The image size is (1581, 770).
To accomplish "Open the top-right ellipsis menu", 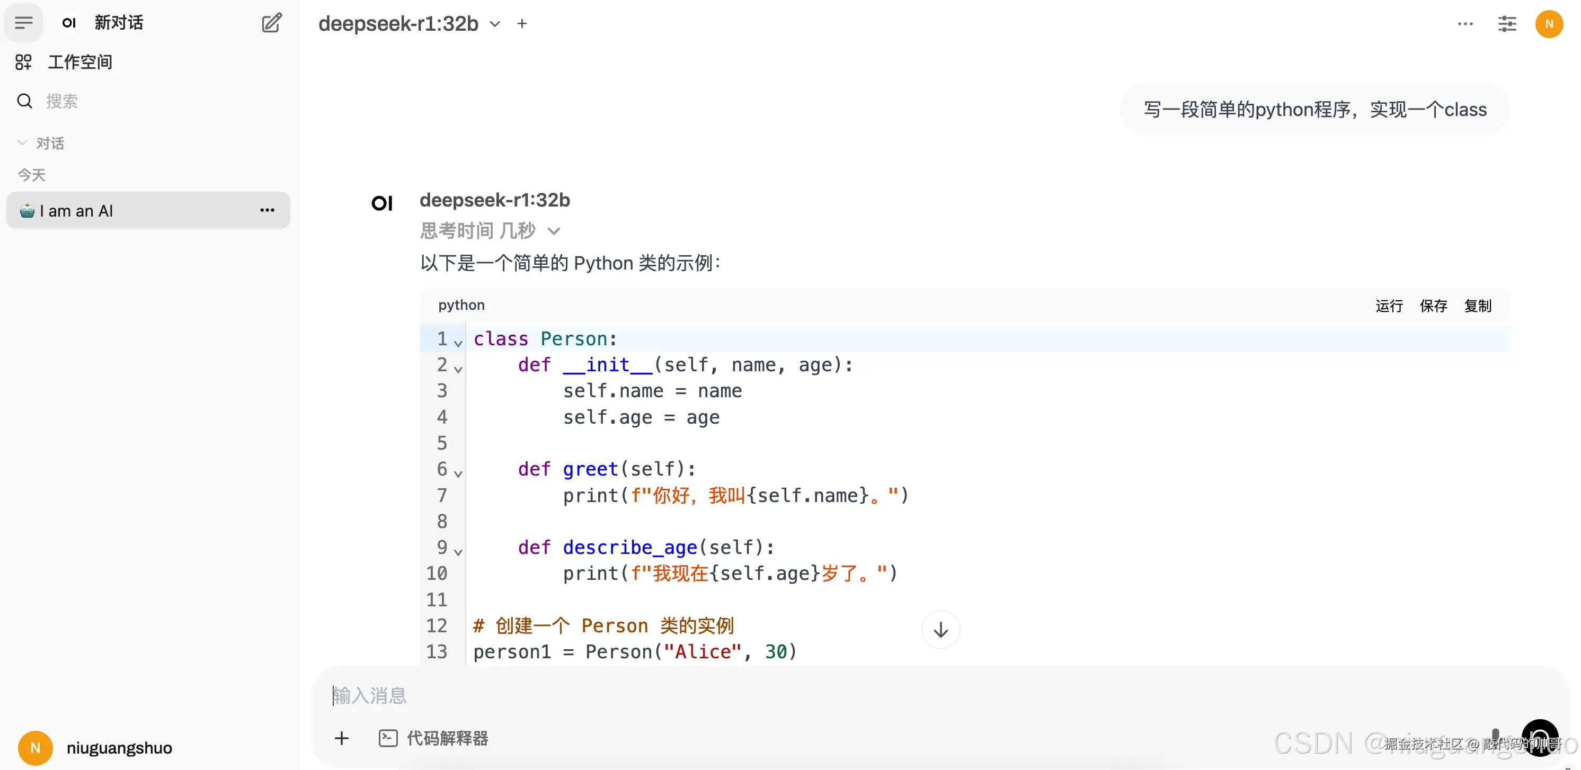I will tap(1465, 24).
